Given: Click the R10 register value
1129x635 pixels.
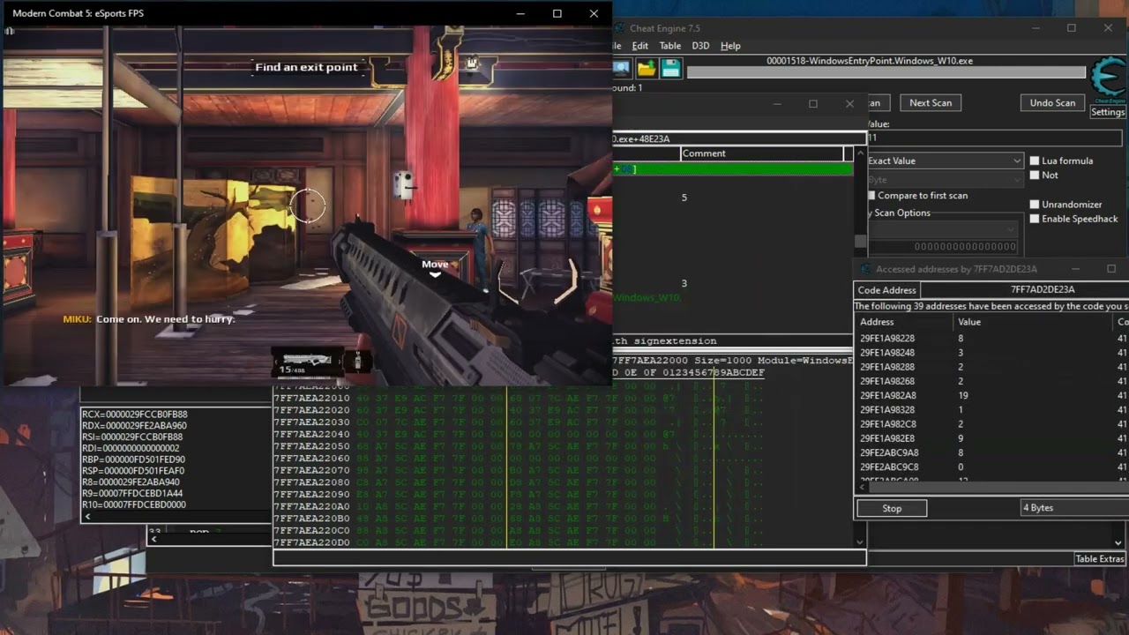Looking at the screenshot, I should pos(134,505).
